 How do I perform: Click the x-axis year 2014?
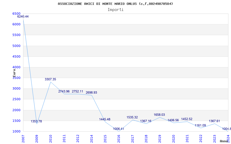pyautogui.click(x=92, y=139)
